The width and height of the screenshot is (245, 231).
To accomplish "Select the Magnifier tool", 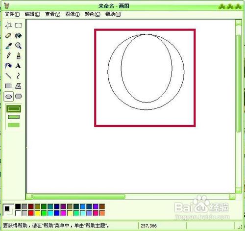I will (18, 46).
